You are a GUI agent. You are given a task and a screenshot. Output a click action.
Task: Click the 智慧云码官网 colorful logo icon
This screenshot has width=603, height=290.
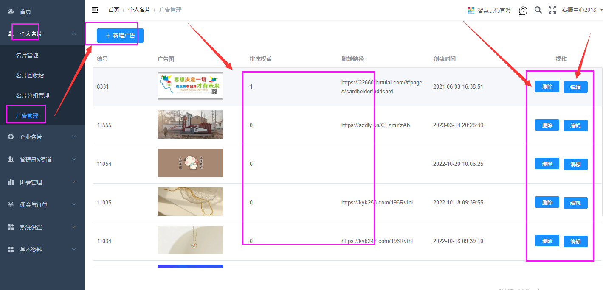[x=471, y=10]
